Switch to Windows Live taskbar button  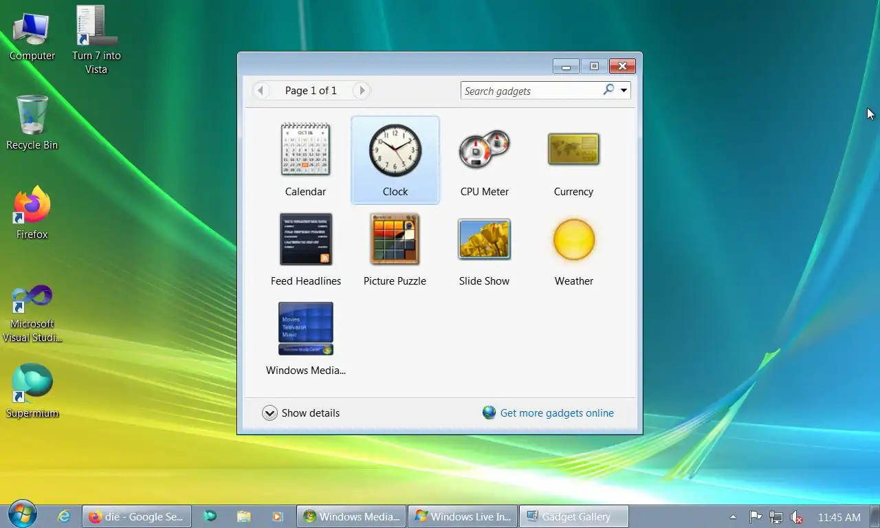(x=463, y=516)
